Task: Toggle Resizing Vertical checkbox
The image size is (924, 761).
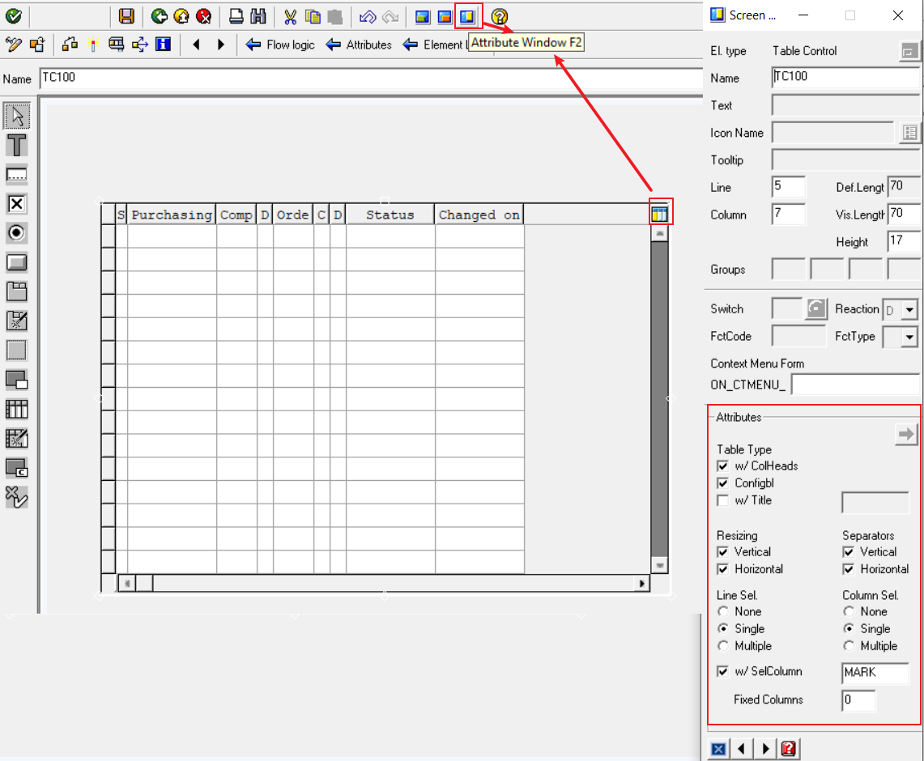Action: pyautogui.click(x=723, y=552)
